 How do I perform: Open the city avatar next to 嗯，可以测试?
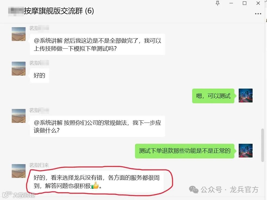click(x=245, y=96)
